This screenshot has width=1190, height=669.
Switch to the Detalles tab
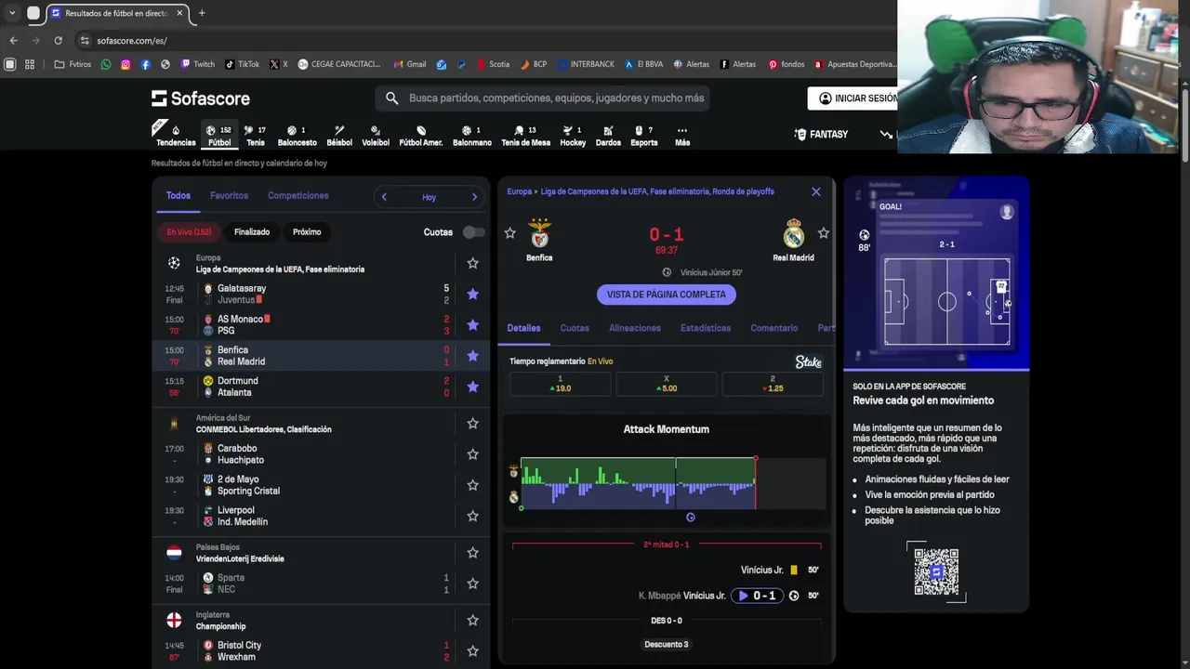pyautogui.click(x=523, y=328)
